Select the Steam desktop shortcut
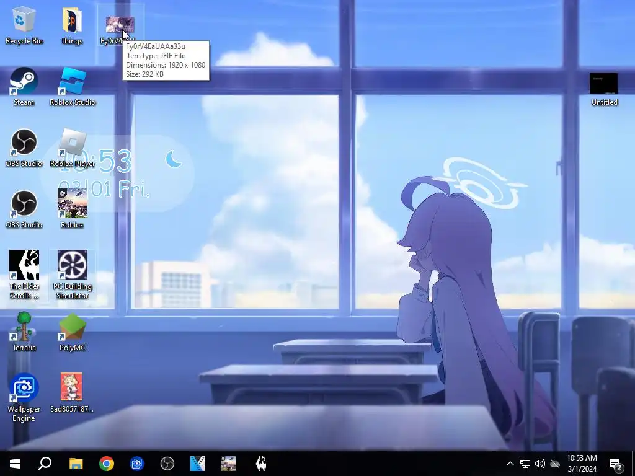635x476 pixels. [x=24, y=87]
